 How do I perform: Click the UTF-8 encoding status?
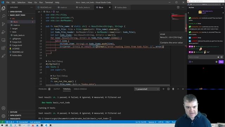(x=161, y=122)
